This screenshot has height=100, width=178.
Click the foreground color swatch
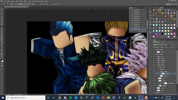point(1,60)
